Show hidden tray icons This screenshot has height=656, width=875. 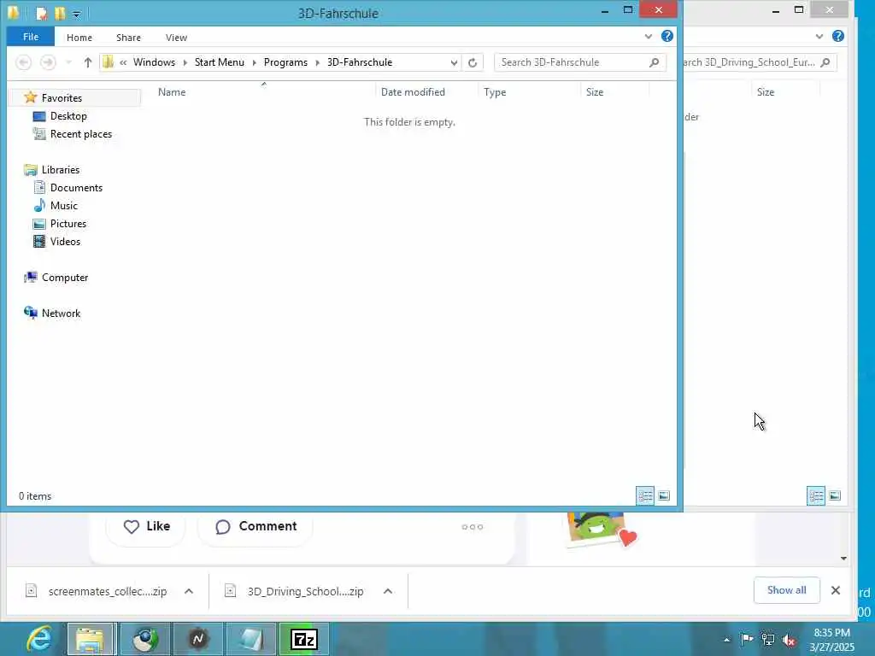[726, 640]
